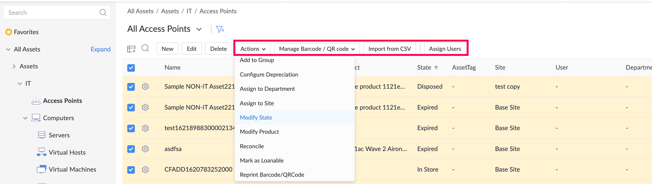This screenshot has width=652, height=184.
Task: Click the Expand link beside All Assets
Action: point(100,49)
